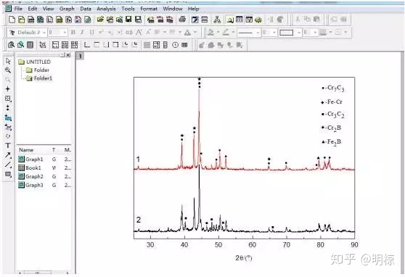Select the Text tool
Image resolution: width=405 pixels, height=277 pixels.
(x=8, y=146)
